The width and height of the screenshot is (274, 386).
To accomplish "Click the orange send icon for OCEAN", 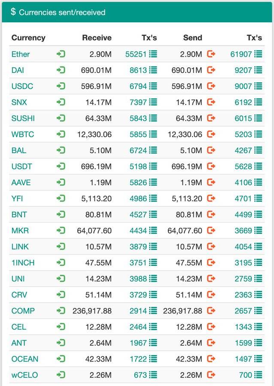I will coord(211,359).
